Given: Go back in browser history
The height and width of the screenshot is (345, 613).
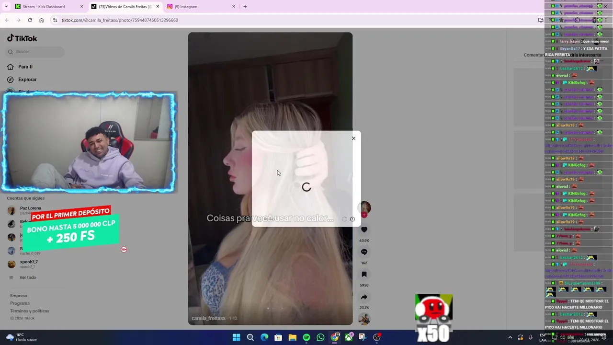Looking at the screenshot, I should (7, 20).
